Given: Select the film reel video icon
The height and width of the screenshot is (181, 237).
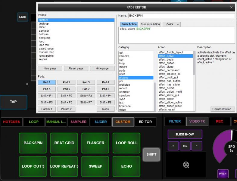Looking at the screenshot, I should tap(186, 165).
